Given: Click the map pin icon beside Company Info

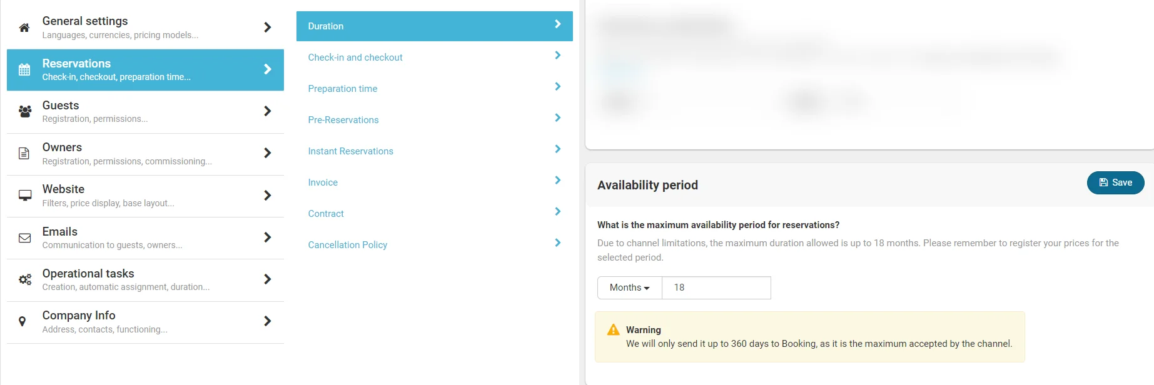Looking at the screenshot, I should coord(23,321).
